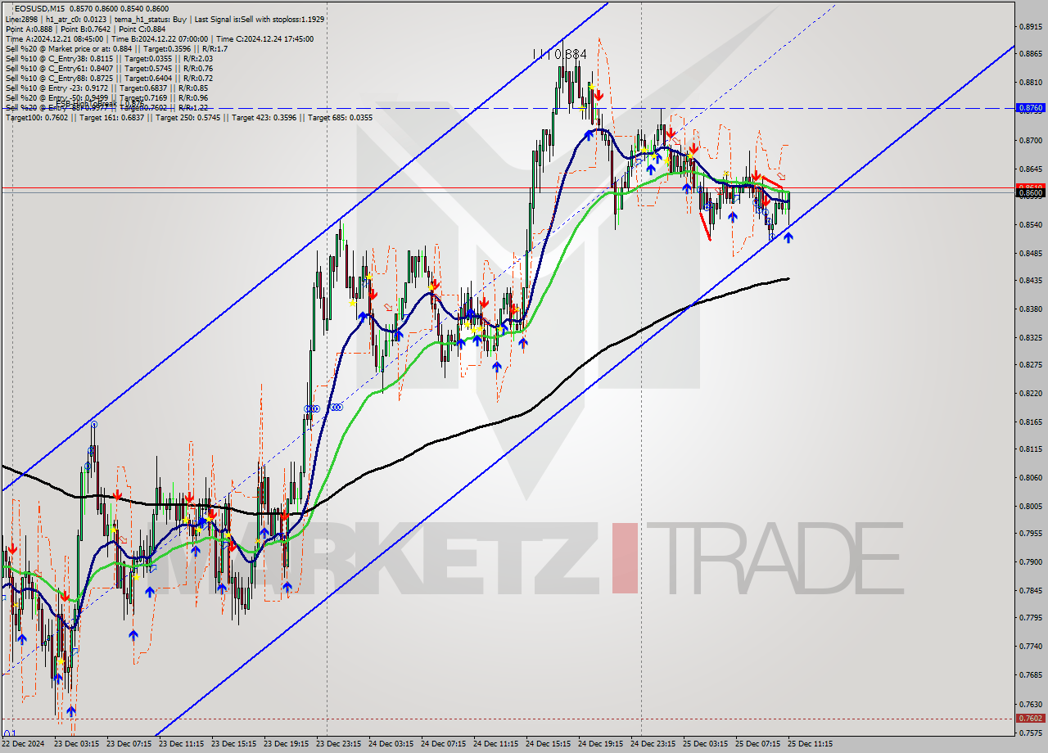Click the '25 Dec 03:15' time label
This screenshot has height=753, width=1048.
click(x=705, y=744)
